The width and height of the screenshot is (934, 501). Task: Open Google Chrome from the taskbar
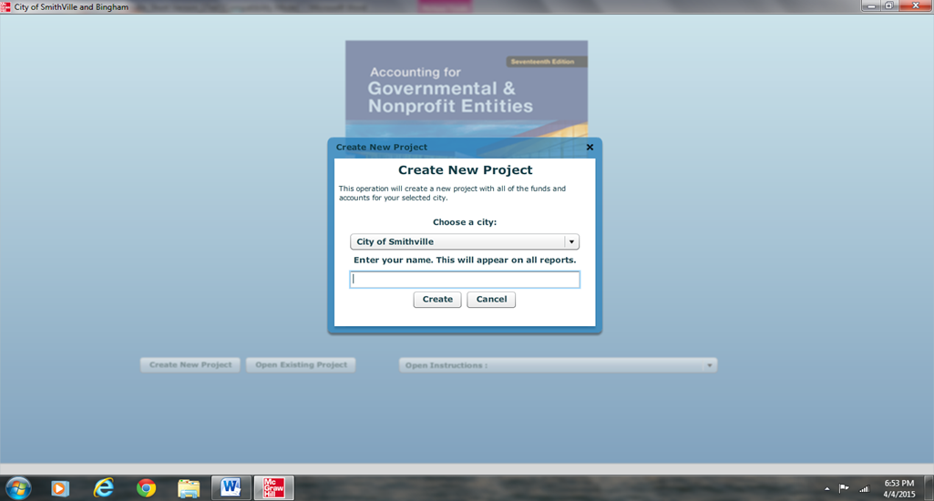146,488
